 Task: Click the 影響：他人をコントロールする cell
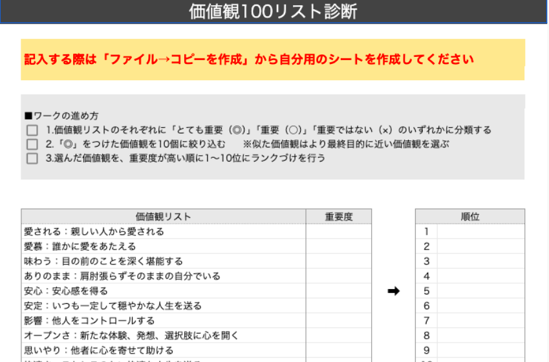[x=163, y=321]
